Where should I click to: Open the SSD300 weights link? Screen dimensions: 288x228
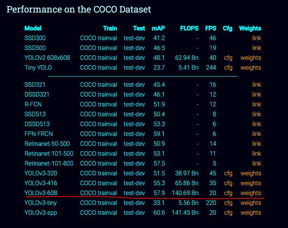[257, 38]
